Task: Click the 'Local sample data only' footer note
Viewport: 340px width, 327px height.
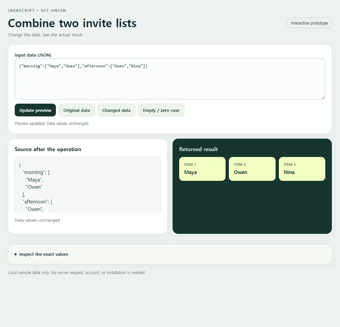Action: [77, 273]
